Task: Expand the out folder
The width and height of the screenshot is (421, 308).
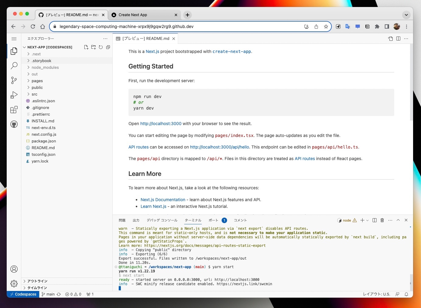Action: click(x=67, y=74)
